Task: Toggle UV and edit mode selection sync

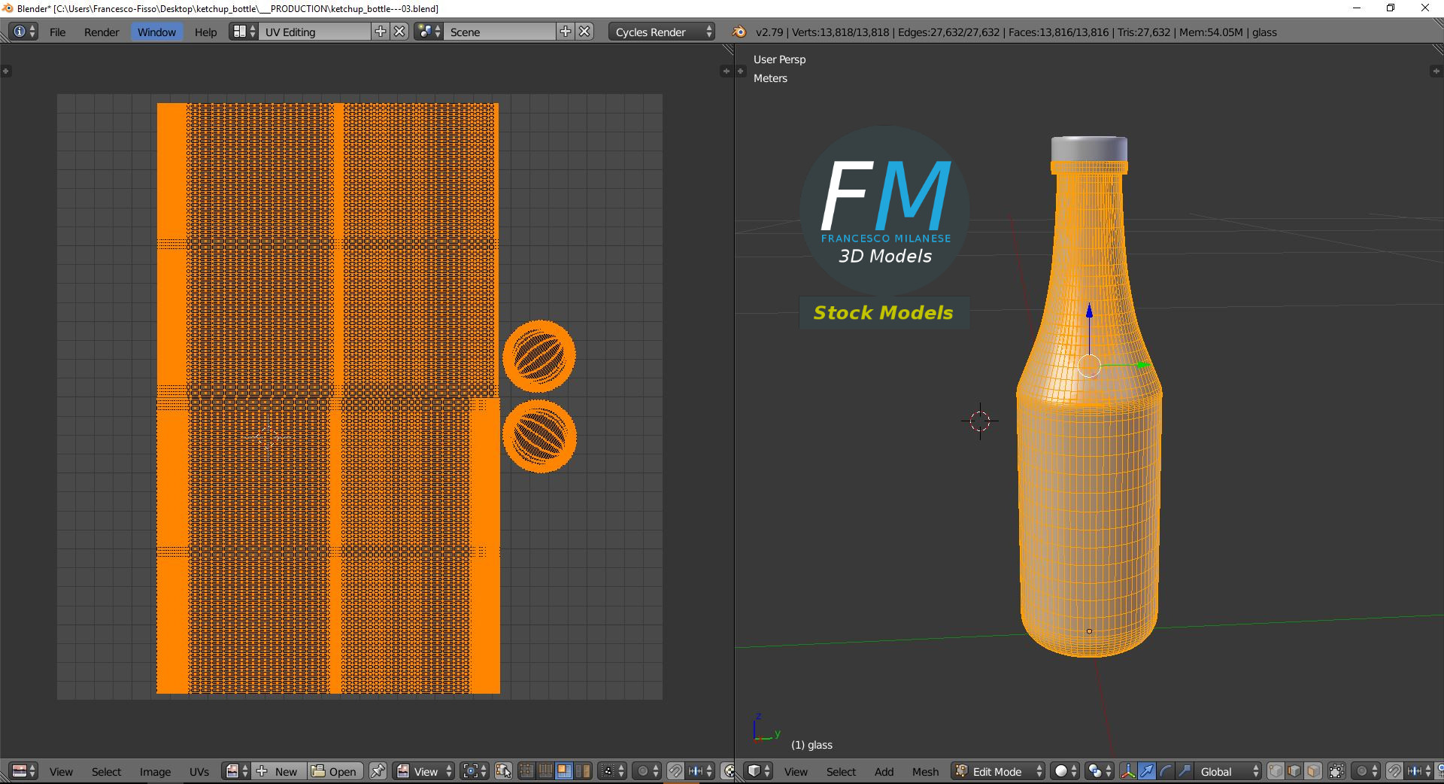Action: tap(503, 771)
